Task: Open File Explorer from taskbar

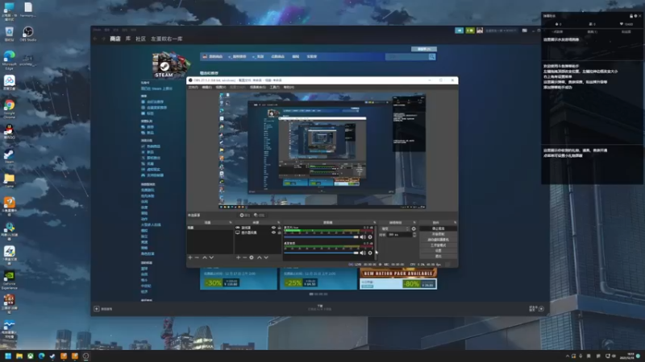Action: click(19, 356)
